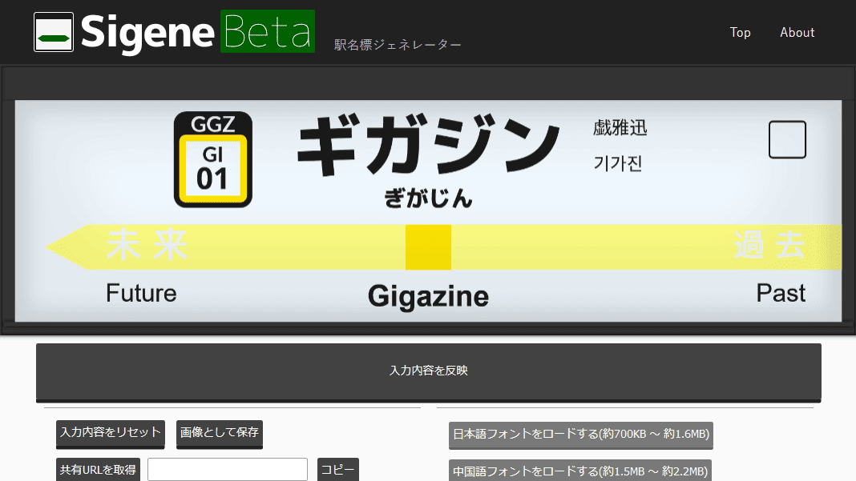
Task: Save sign via 画像として保存 button
Action: 220,434
